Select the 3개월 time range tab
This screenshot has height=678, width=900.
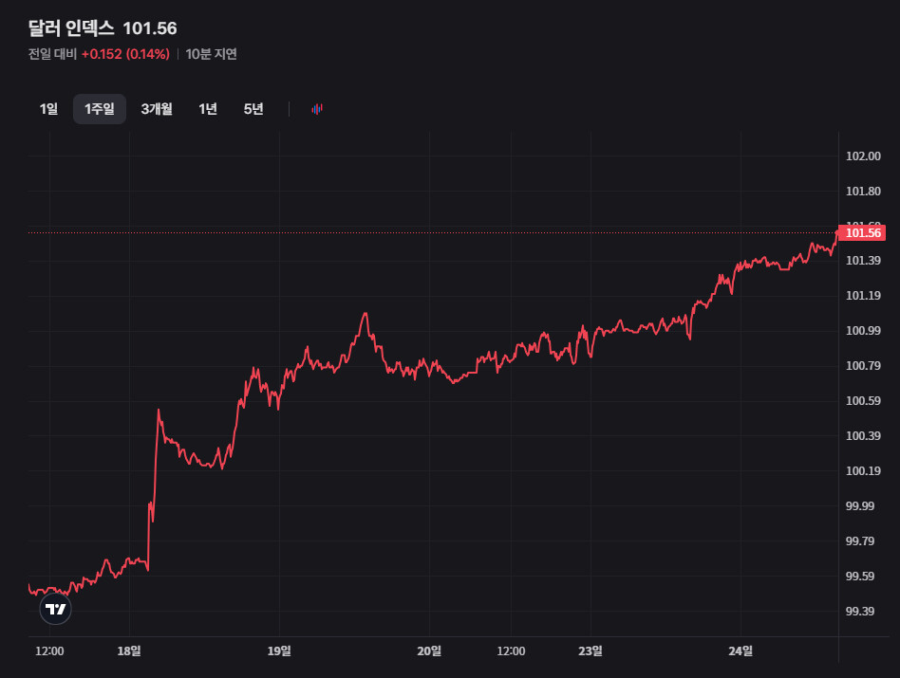click(157, 109)
